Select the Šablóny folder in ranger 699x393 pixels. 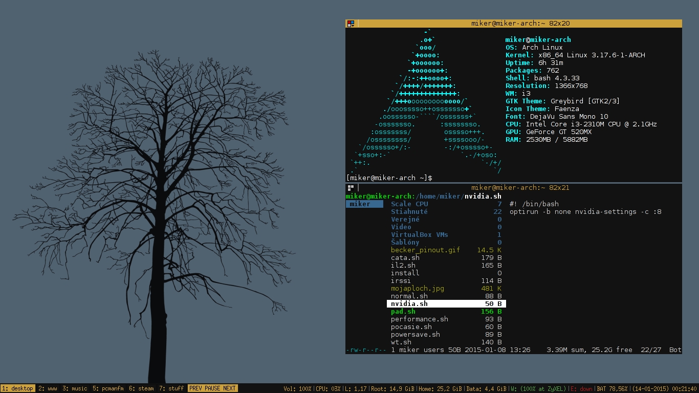pos(446,243)
